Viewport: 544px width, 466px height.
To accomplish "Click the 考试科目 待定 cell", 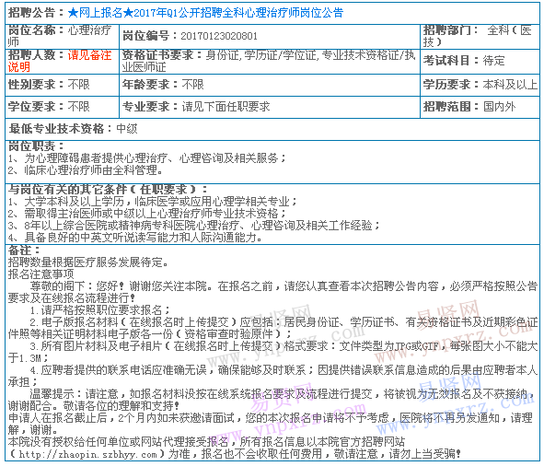I will click(480, 61).
